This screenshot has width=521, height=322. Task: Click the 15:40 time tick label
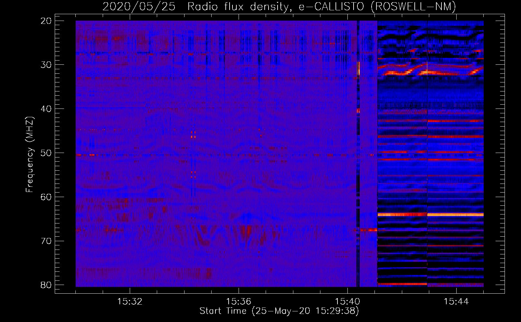coord(347,302)
